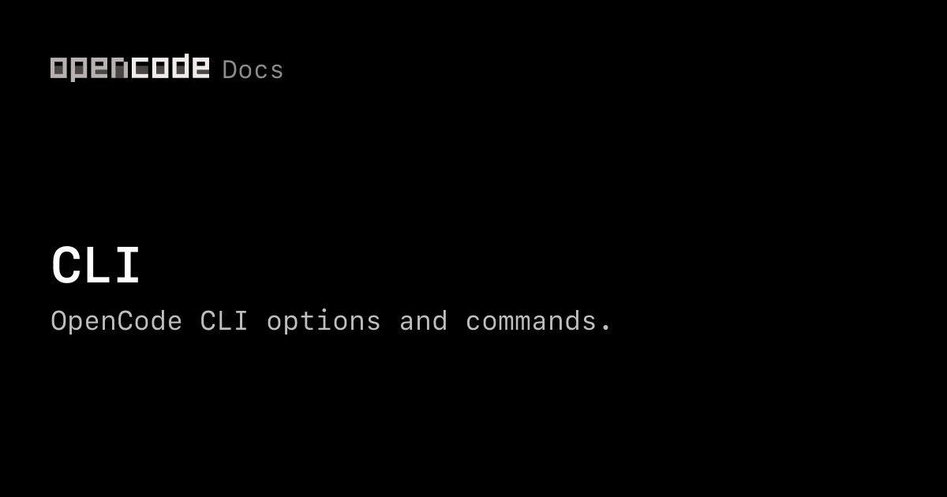The image size is (947, 497).
Task: Click the word OpenCode in the description
Action: pyautogui.click(x=116, y=321)
